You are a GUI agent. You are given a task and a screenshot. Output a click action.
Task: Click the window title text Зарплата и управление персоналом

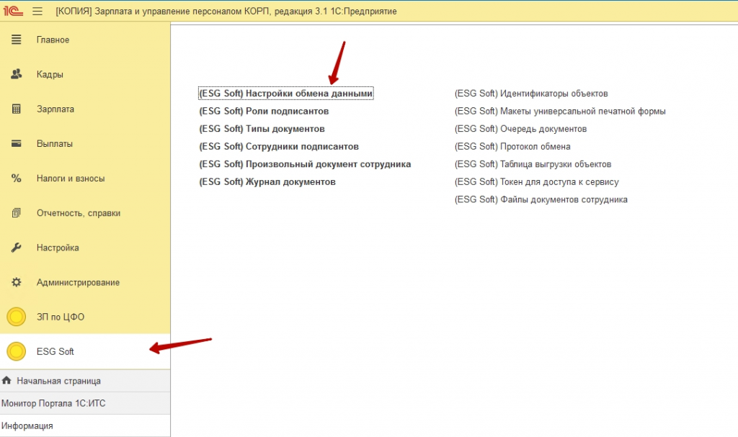pos(168,12)
